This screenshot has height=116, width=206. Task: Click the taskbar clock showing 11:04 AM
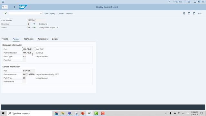[x=194, y=113]
